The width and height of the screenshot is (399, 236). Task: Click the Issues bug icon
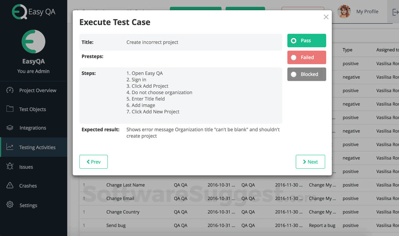click(10, 167)
